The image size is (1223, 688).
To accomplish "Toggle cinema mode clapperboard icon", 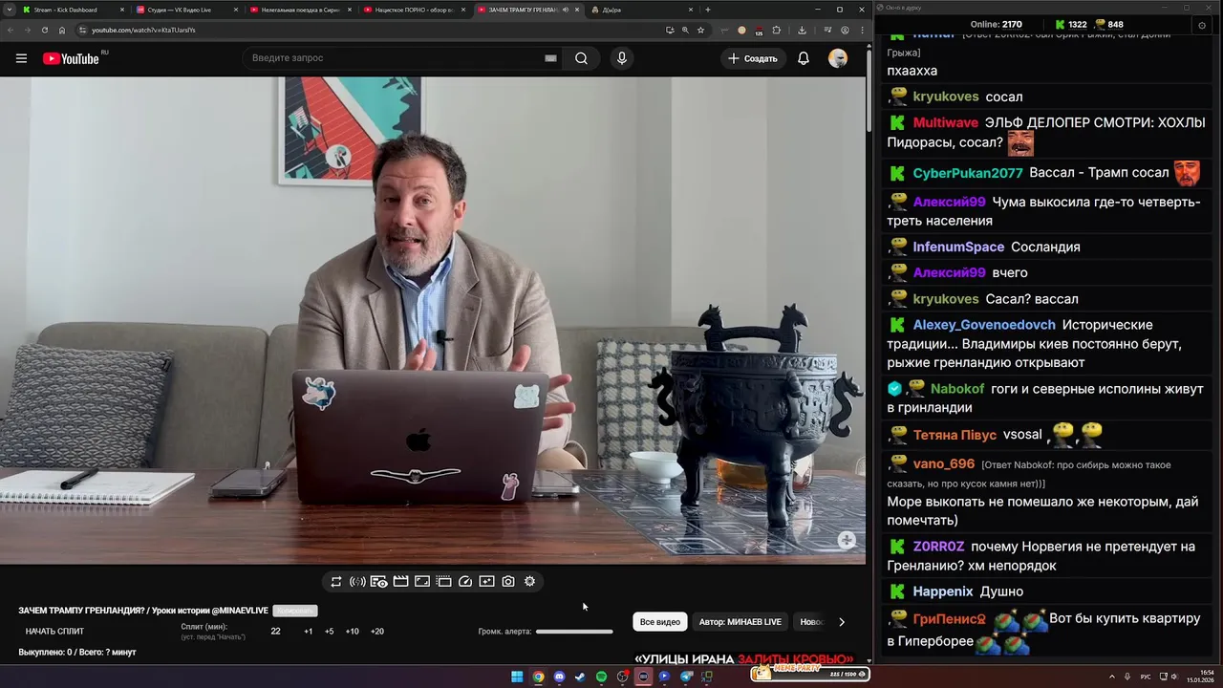I will [x=400, y=581].
